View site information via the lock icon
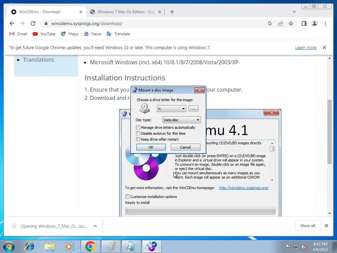 [46, 23]
